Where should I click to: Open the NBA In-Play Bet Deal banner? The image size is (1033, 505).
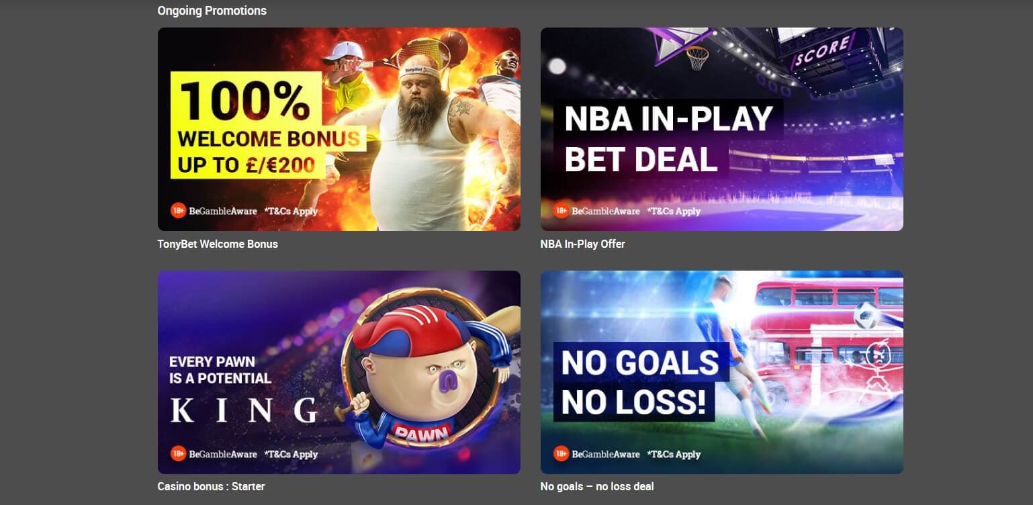point(721,129)
